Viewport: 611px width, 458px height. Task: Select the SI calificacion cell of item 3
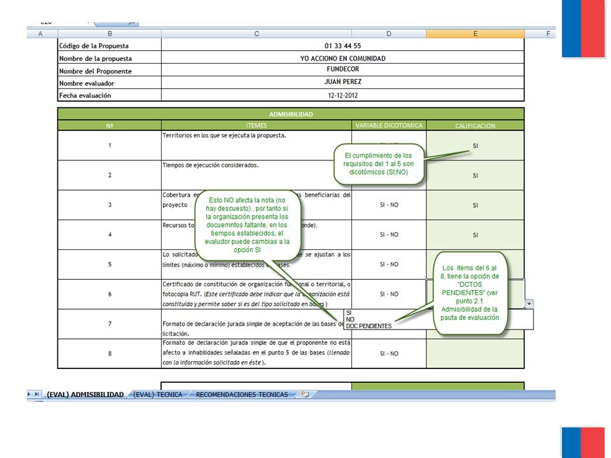tap(475, 205)
